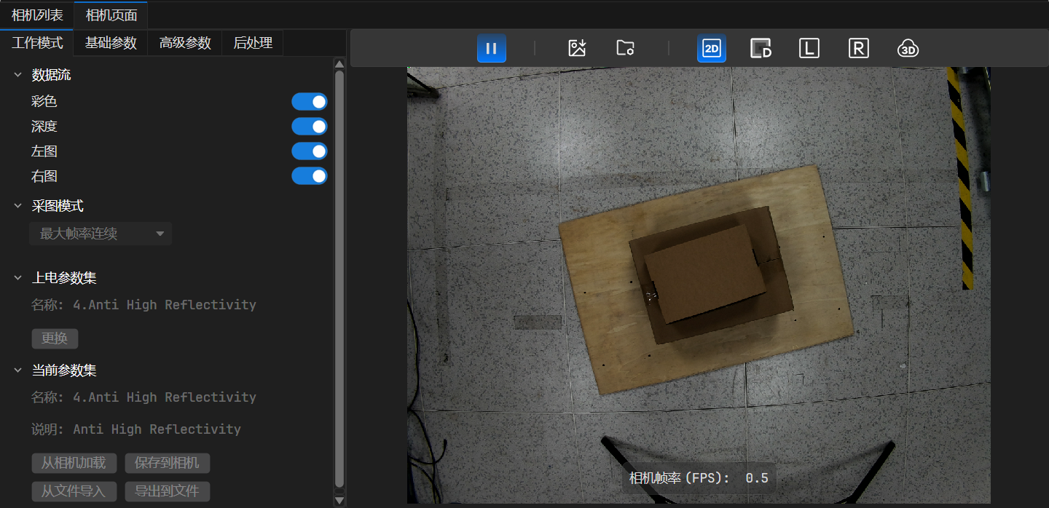Open the 最大帧率连续 capture mode dropdown
This screenshot has height=508, width=1049.
(101, 234)
